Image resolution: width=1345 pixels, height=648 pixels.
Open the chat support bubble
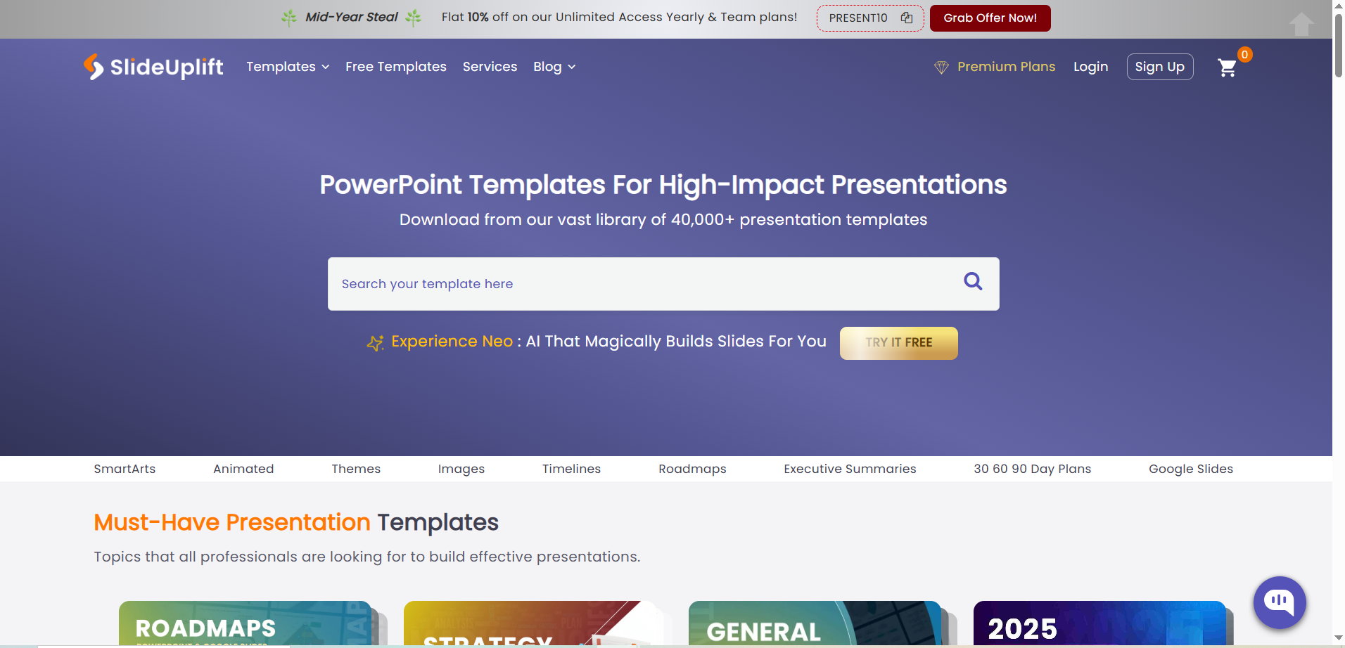click(1280, 602)
